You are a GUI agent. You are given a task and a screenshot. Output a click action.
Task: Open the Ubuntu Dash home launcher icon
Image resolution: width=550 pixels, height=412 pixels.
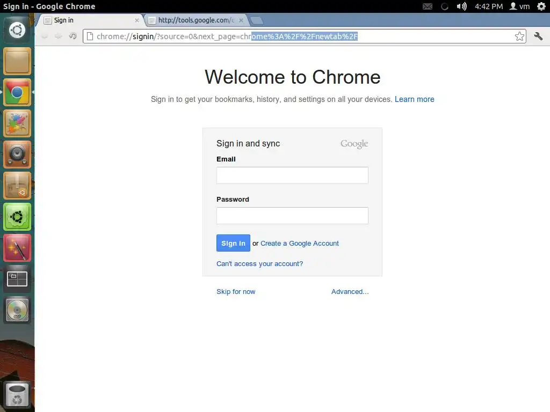(x=17, y=30)
